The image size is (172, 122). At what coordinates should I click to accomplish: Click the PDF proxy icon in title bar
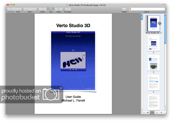click(x=67, y=5)
